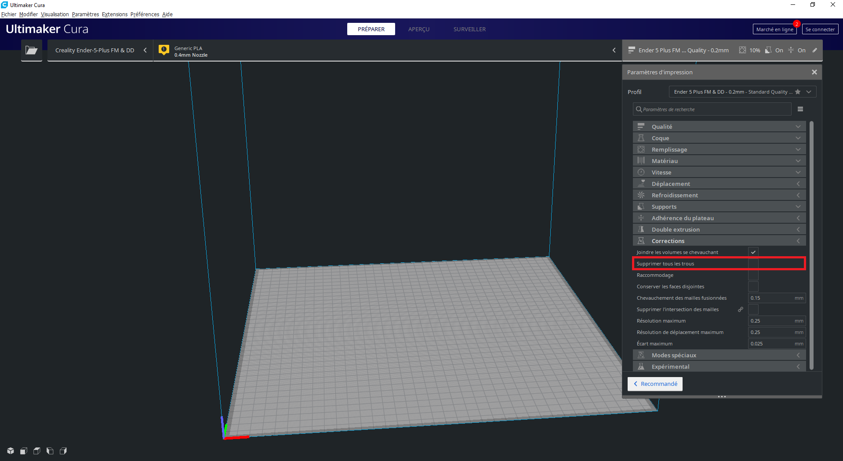Screen dimensions: 843x461
Task: Enable Supprimer tous les trous checkbox
Action: (753, 264)
